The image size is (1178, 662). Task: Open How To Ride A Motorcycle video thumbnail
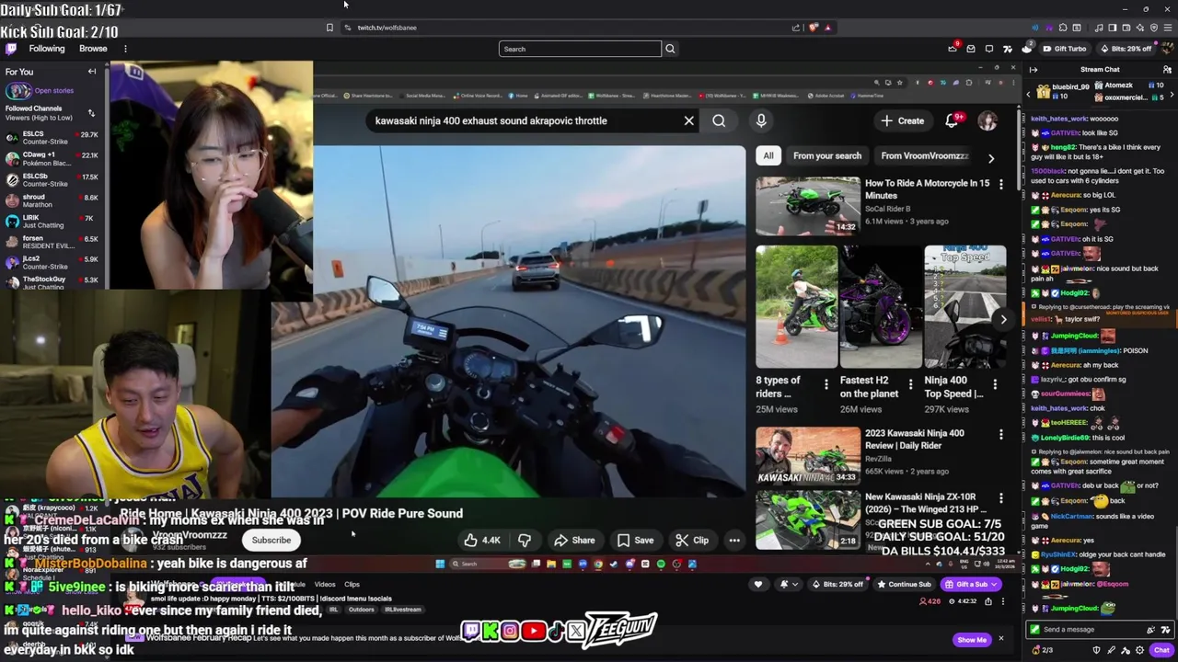pos(808,205)
